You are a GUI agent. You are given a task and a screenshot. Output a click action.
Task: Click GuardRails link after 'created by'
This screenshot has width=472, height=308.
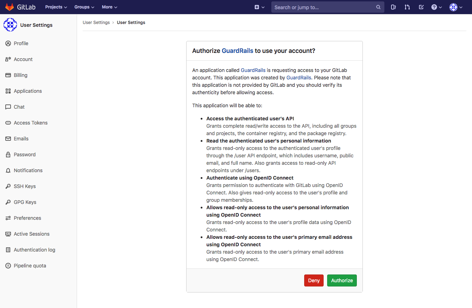pos(299,78)
